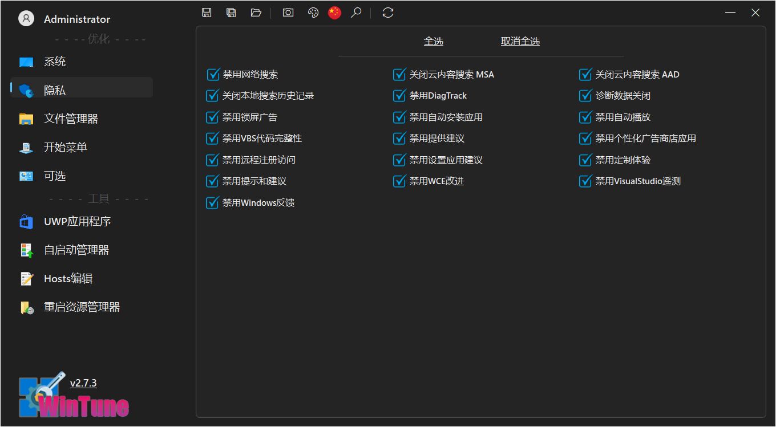Click the 开始菜单 icon
The width and height of the screenshot is (776, 427).
(x=26, y=148)
